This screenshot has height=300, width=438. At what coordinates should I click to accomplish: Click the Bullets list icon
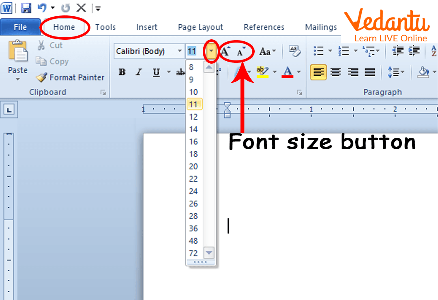pos(319,51)
